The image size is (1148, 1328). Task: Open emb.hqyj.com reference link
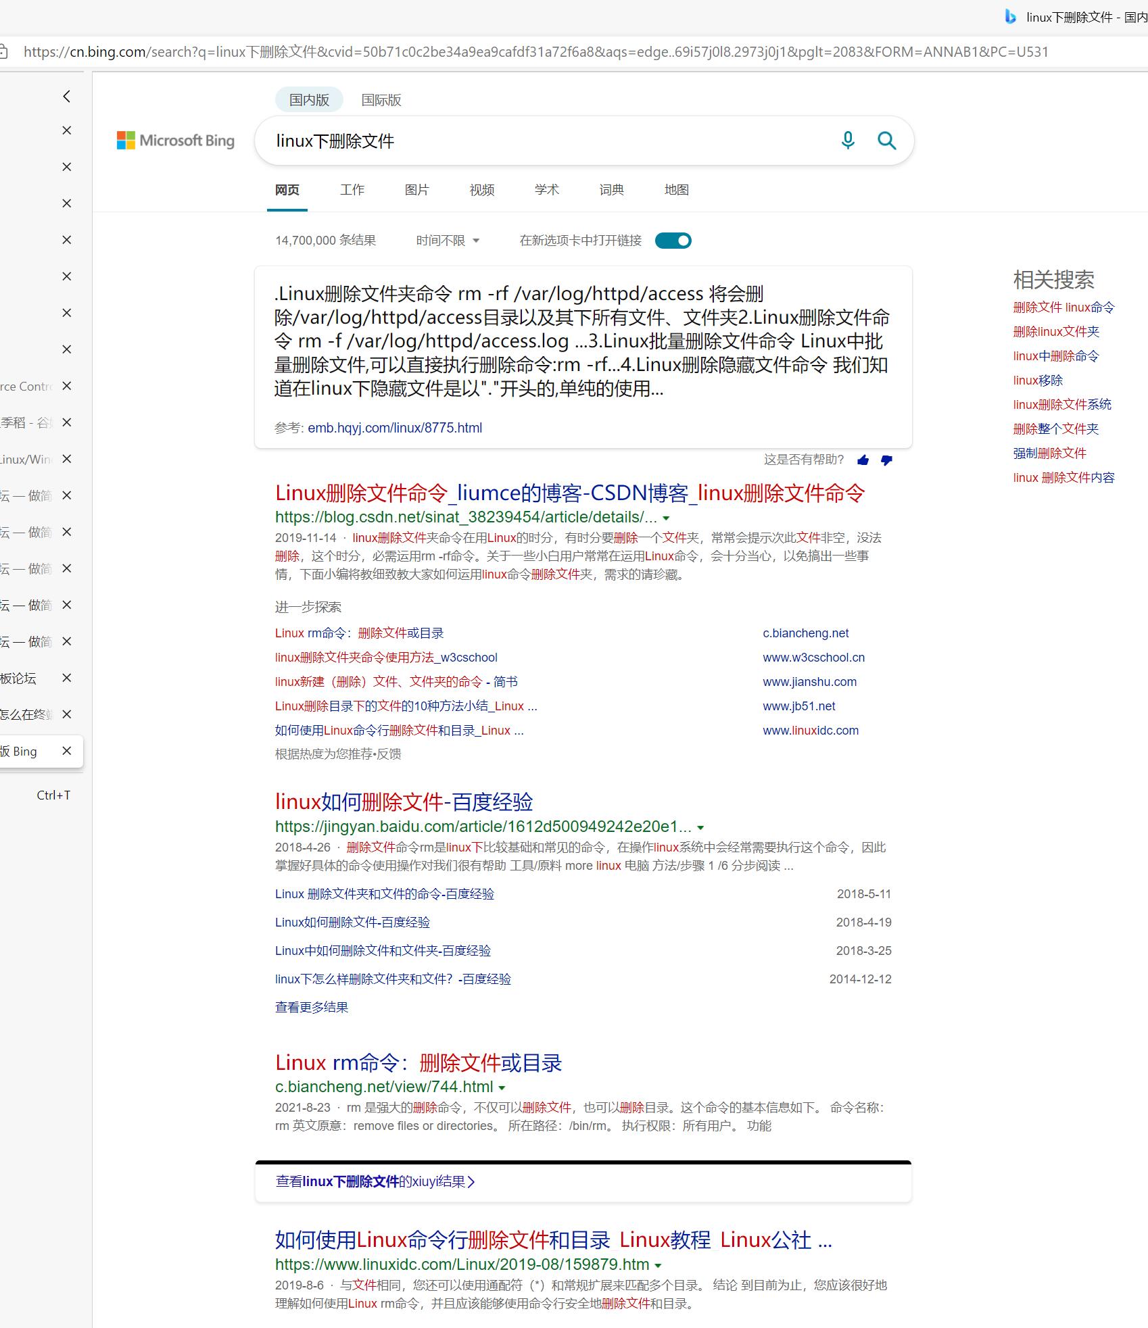pyautogui.click(x=395, y=428)
